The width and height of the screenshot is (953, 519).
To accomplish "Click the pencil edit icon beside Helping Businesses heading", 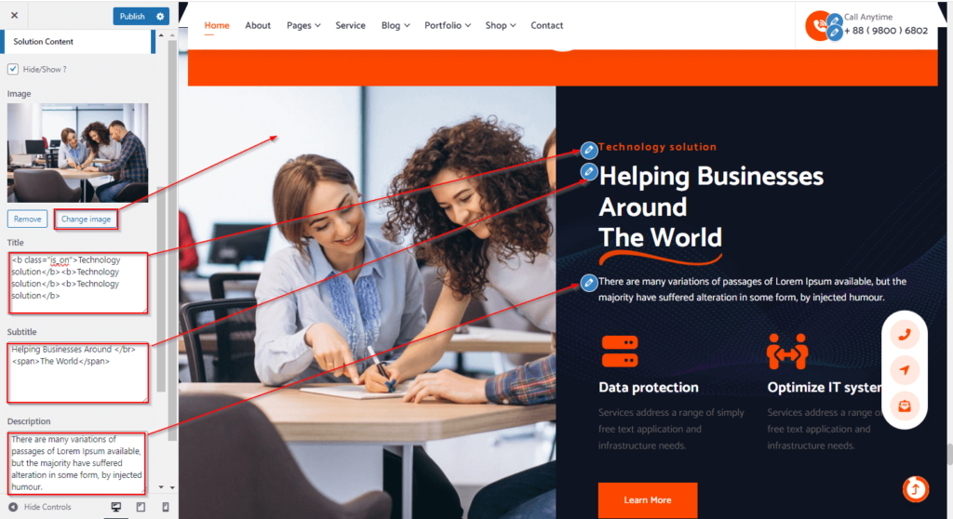I will [x=588, y=172].
